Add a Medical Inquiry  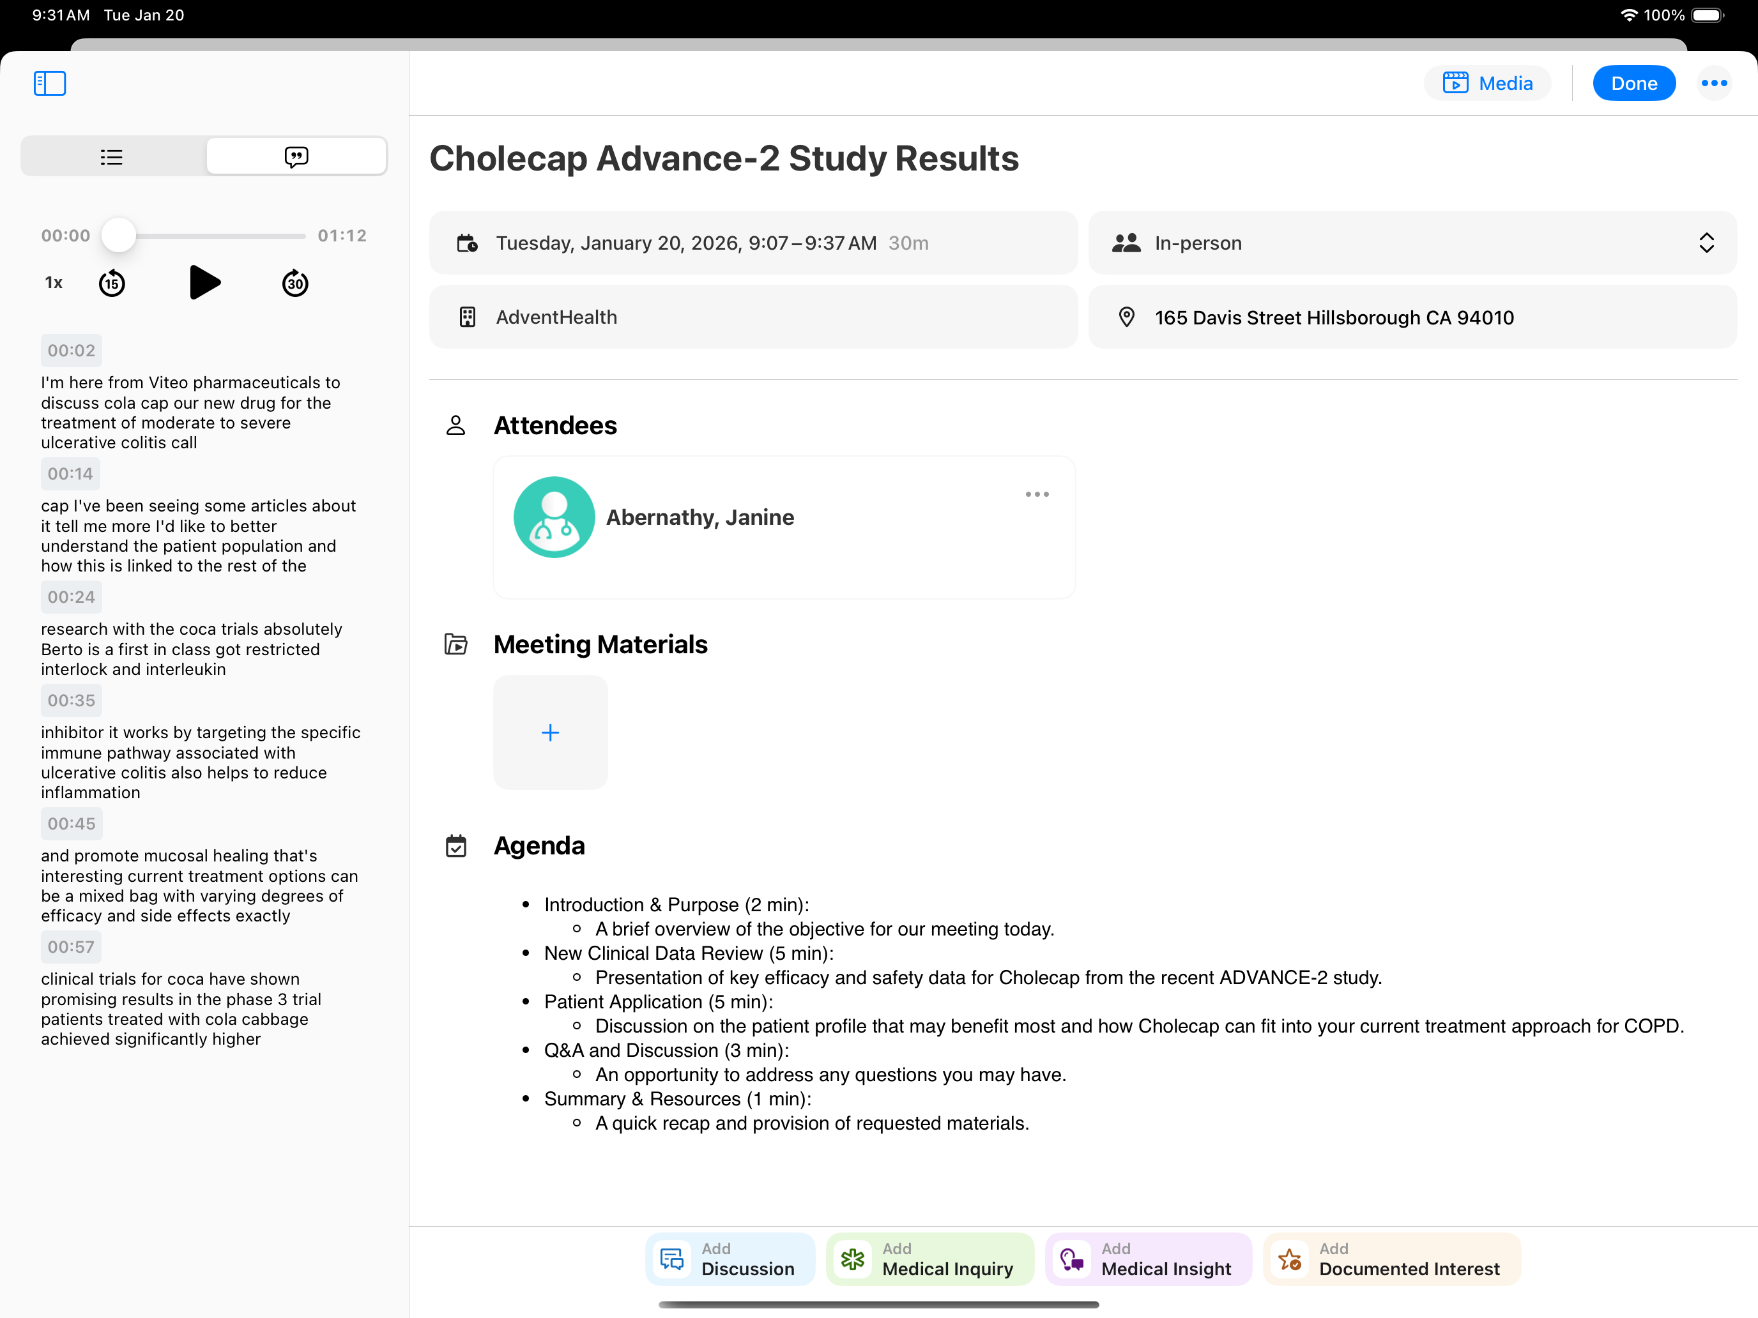[x=930, y=1259]
